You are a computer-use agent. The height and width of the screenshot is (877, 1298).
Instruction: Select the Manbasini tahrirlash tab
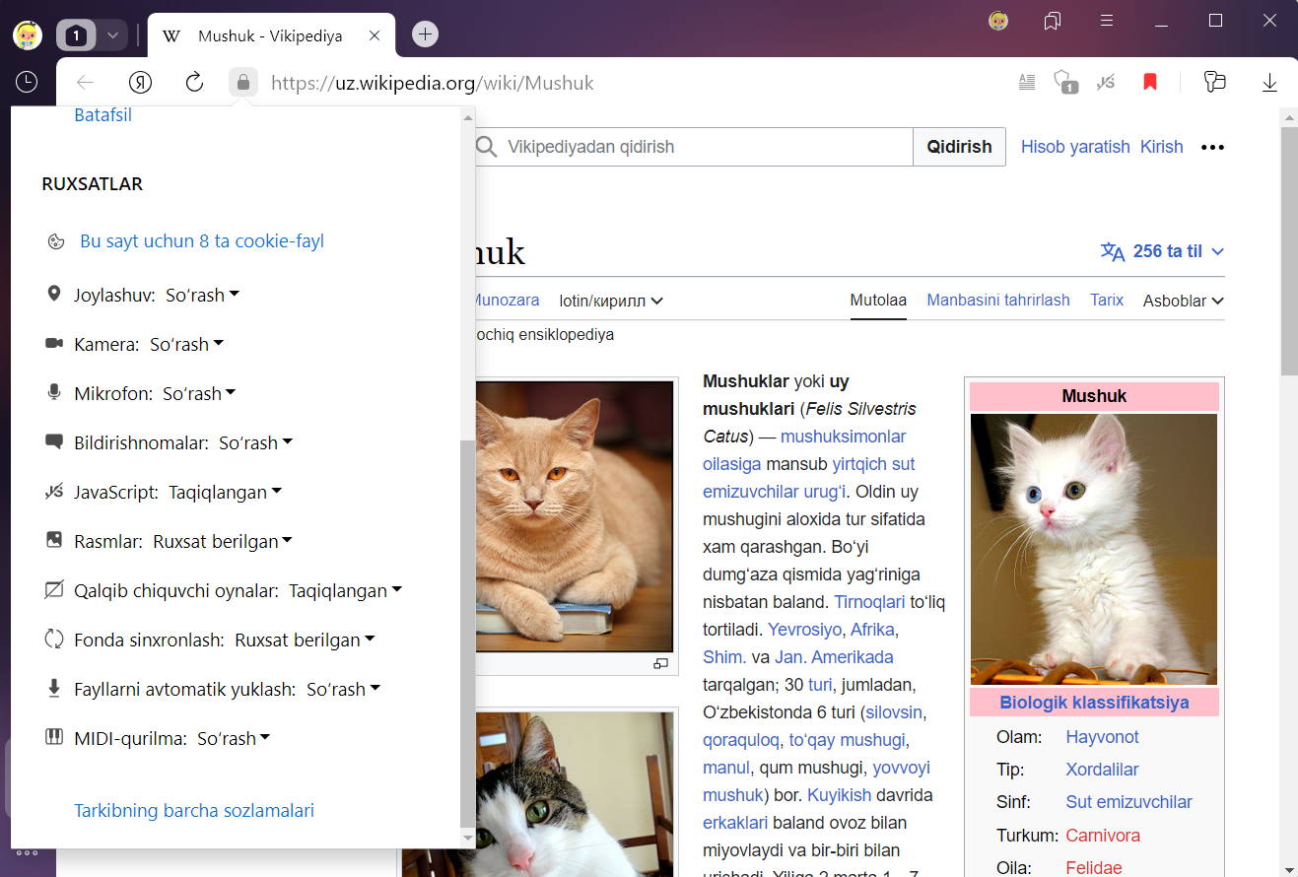(997, 300)
